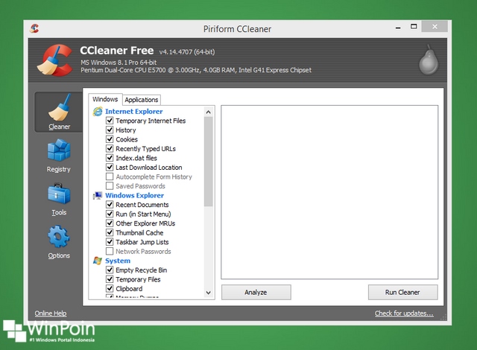This screenshot has width=477, height=350.
Task: Switch to the Applications tab
Action: coord(141,100)
